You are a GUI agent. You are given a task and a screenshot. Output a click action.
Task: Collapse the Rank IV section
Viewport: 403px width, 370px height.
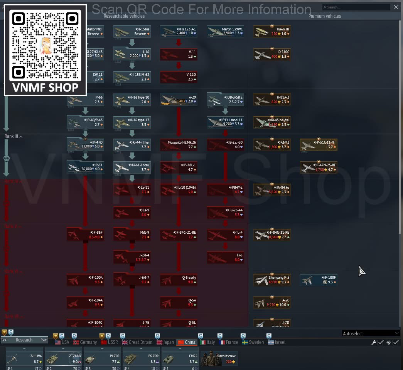(x=13, y=181)
